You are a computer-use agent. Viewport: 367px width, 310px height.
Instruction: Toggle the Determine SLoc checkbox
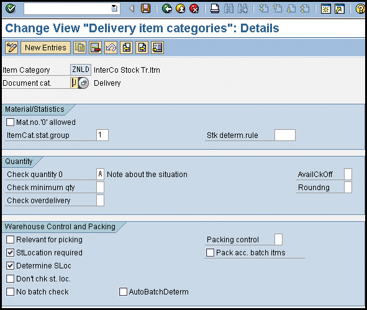pyautogui.click(x=10, y=266)
